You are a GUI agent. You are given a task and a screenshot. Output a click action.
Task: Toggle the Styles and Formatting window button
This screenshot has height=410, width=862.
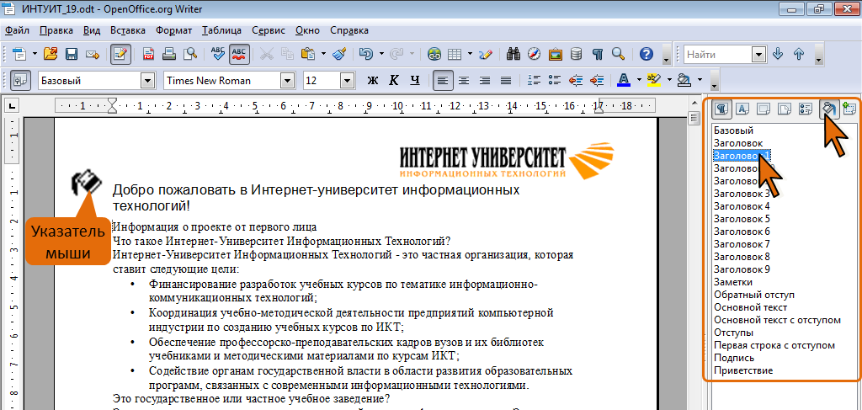coord(21,81)
